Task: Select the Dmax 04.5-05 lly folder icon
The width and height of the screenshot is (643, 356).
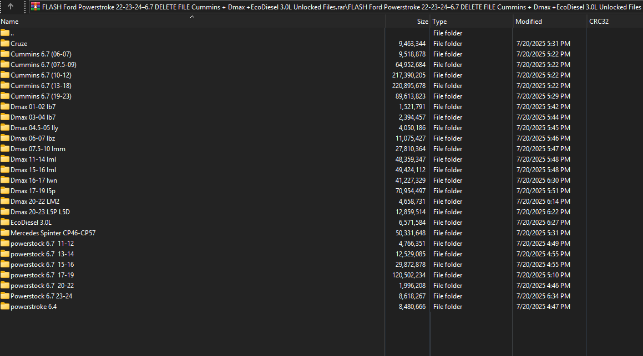Action: pos(5,128)
